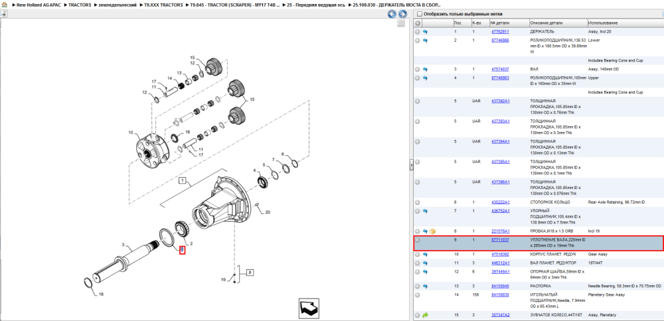The width and height of the screenshot is (664, 321).
Task: Click blue arrow icon for РАСПОРКА row
Action: click(x=425, y=287)
